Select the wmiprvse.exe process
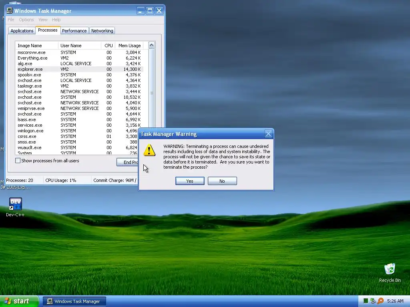The width and height of the screenshot is (410, 307). 79,108
